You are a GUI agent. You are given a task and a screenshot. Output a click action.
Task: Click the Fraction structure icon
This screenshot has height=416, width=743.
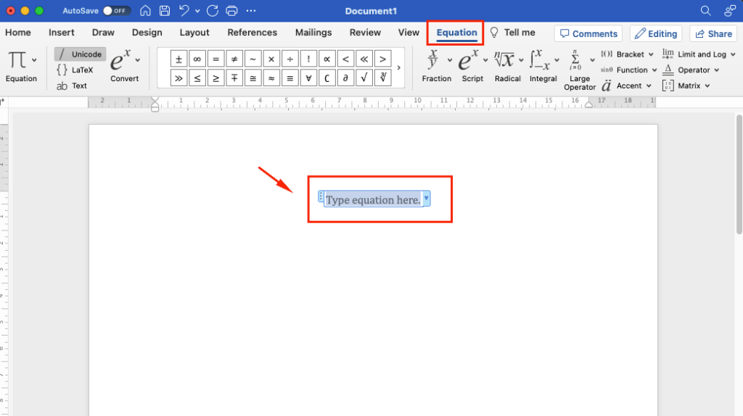click(x=435, y=65)
